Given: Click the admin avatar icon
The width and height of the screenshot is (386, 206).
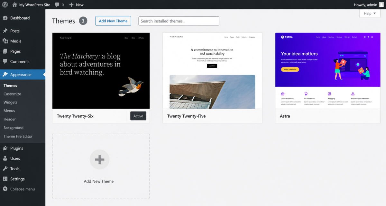Looking at the screenshot, I should point(381,5).
